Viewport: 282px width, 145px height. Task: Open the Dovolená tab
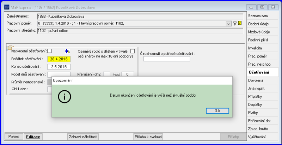coord(263,80)
